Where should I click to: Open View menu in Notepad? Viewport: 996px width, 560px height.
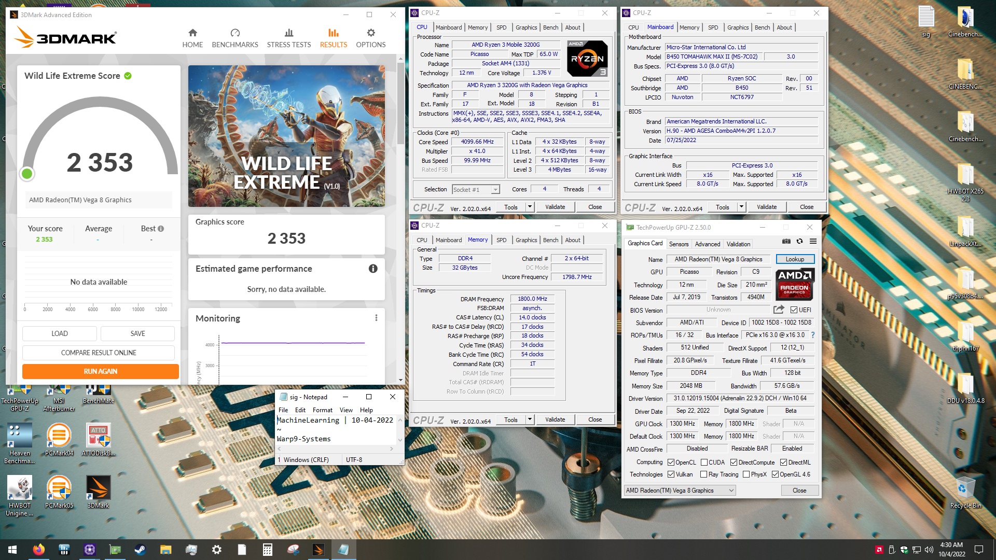point(346,410)
